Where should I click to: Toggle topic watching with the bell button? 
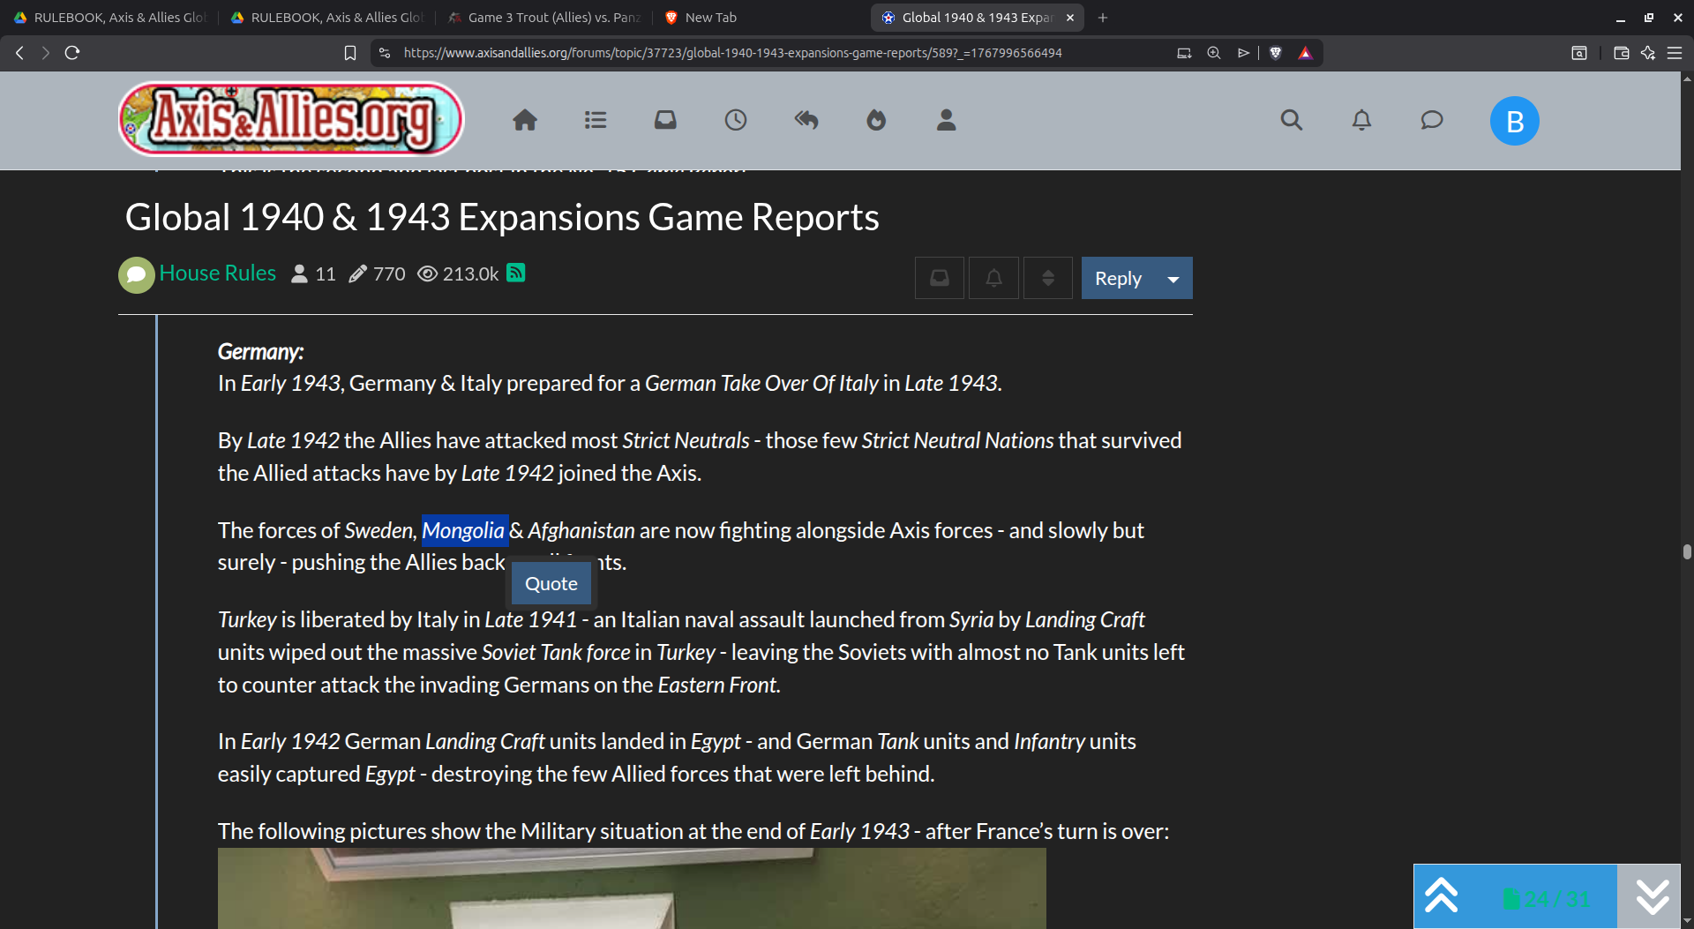[x=993, y=277]
